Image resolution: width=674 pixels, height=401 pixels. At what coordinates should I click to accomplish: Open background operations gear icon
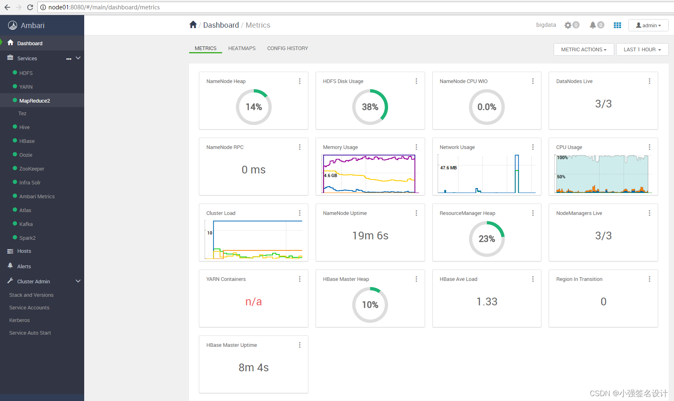click(x=568, y=25)
